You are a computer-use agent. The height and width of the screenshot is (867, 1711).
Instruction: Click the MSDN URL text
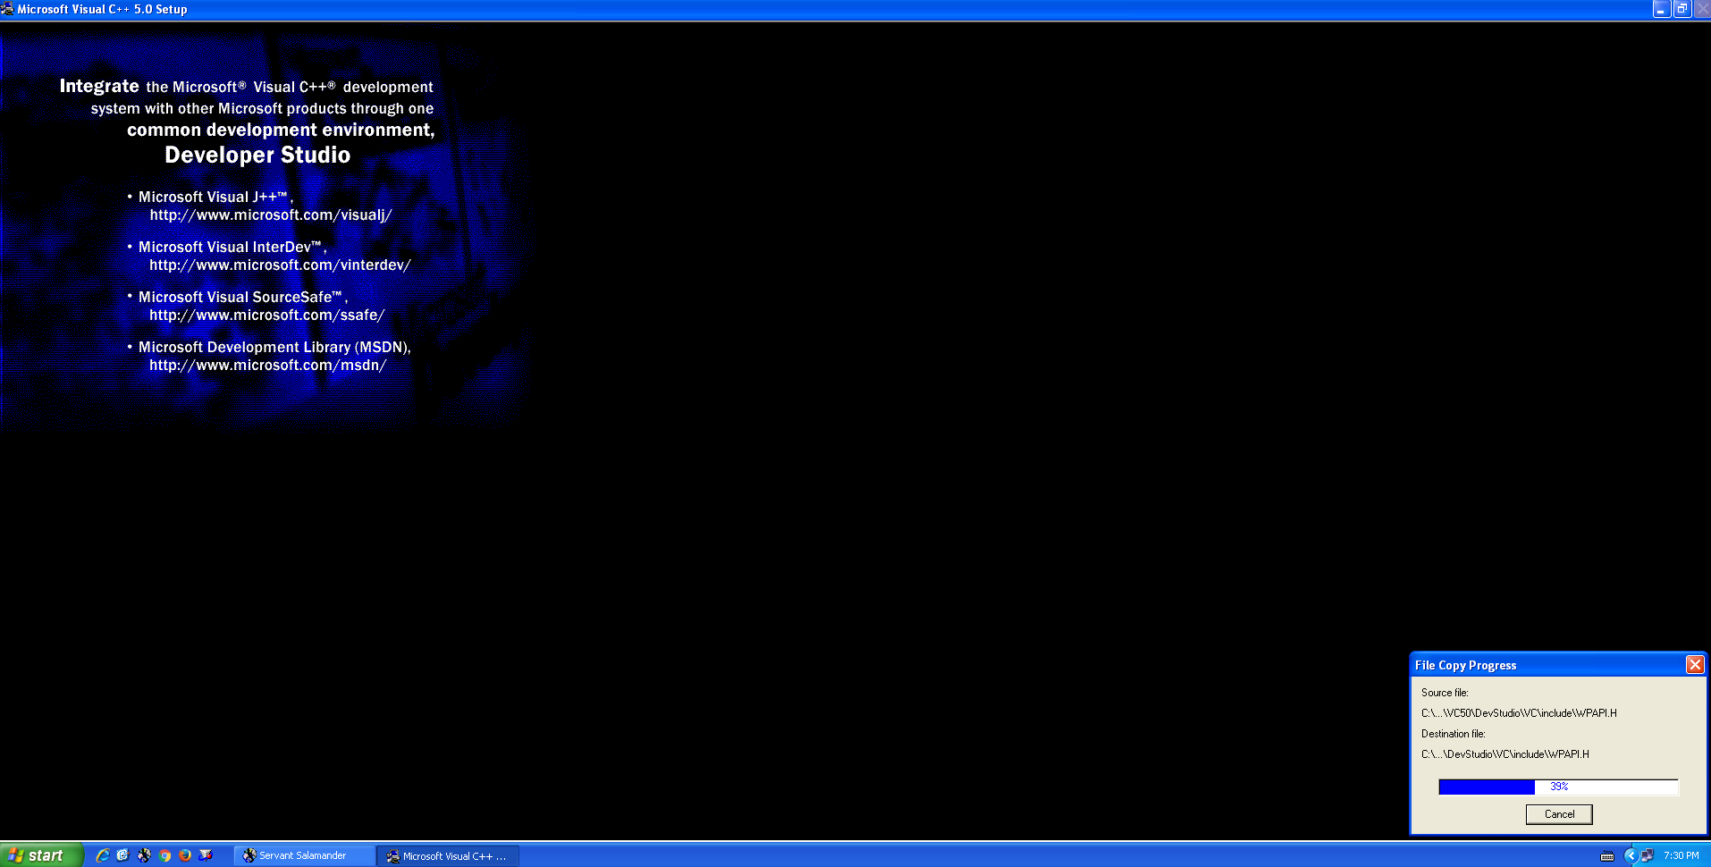click(268, 366)
